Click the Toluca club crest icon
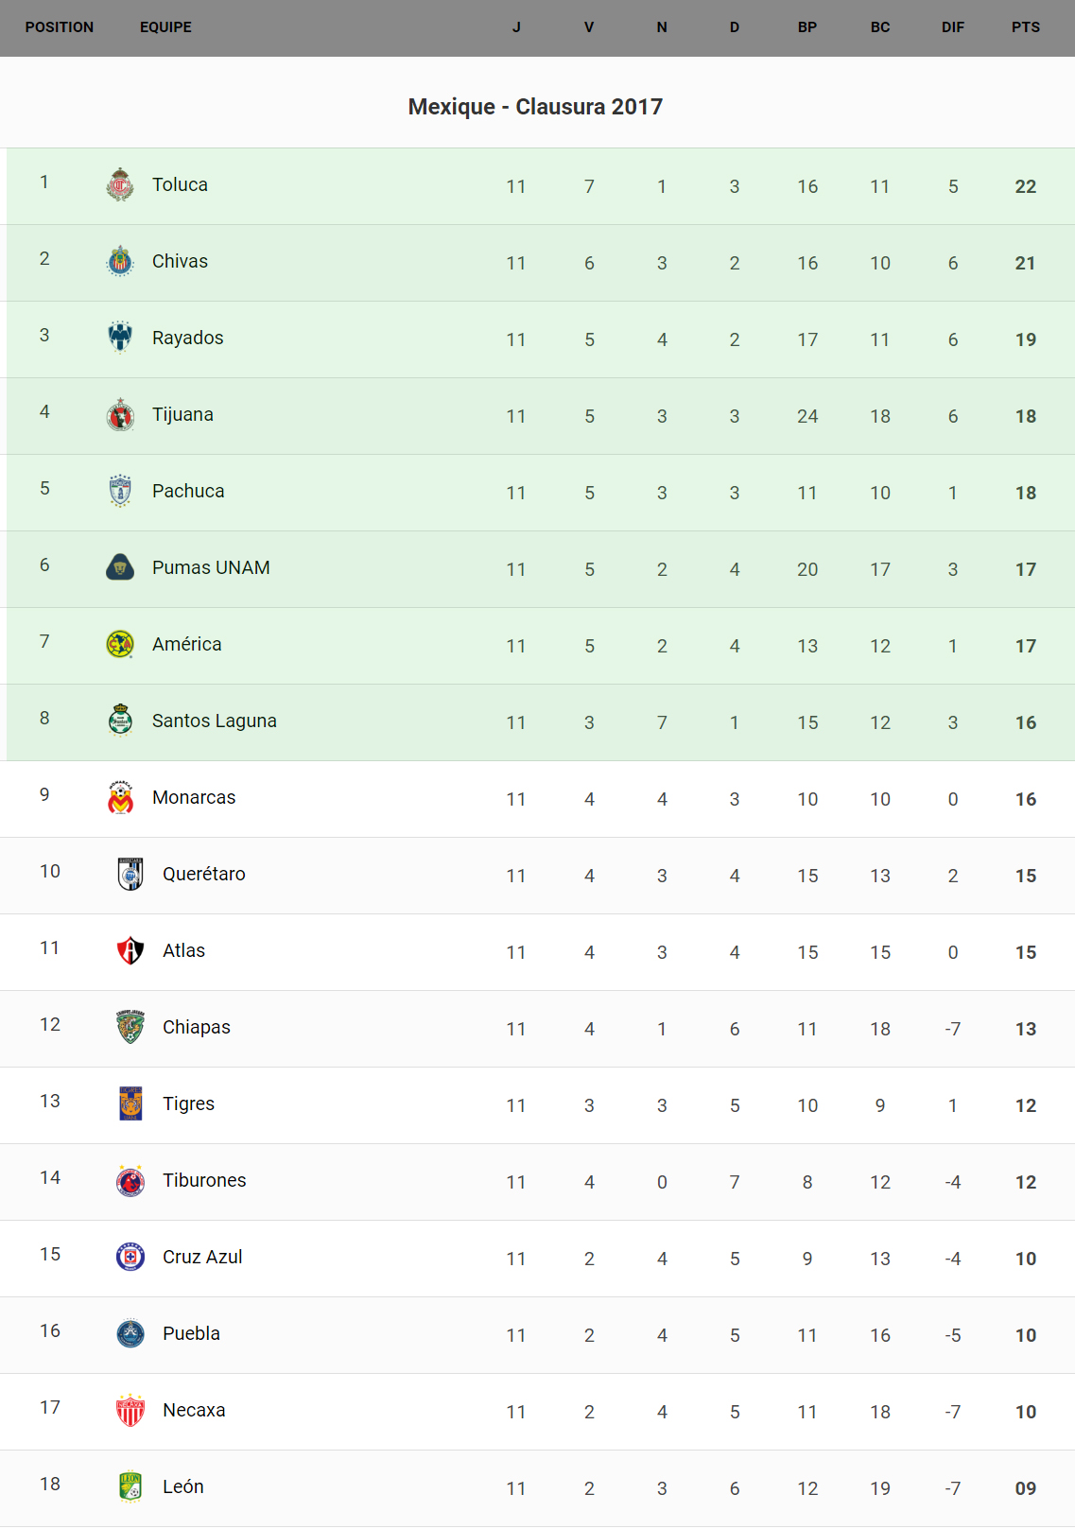Viewport: 1075px width, 1529px height. point(120,185)
